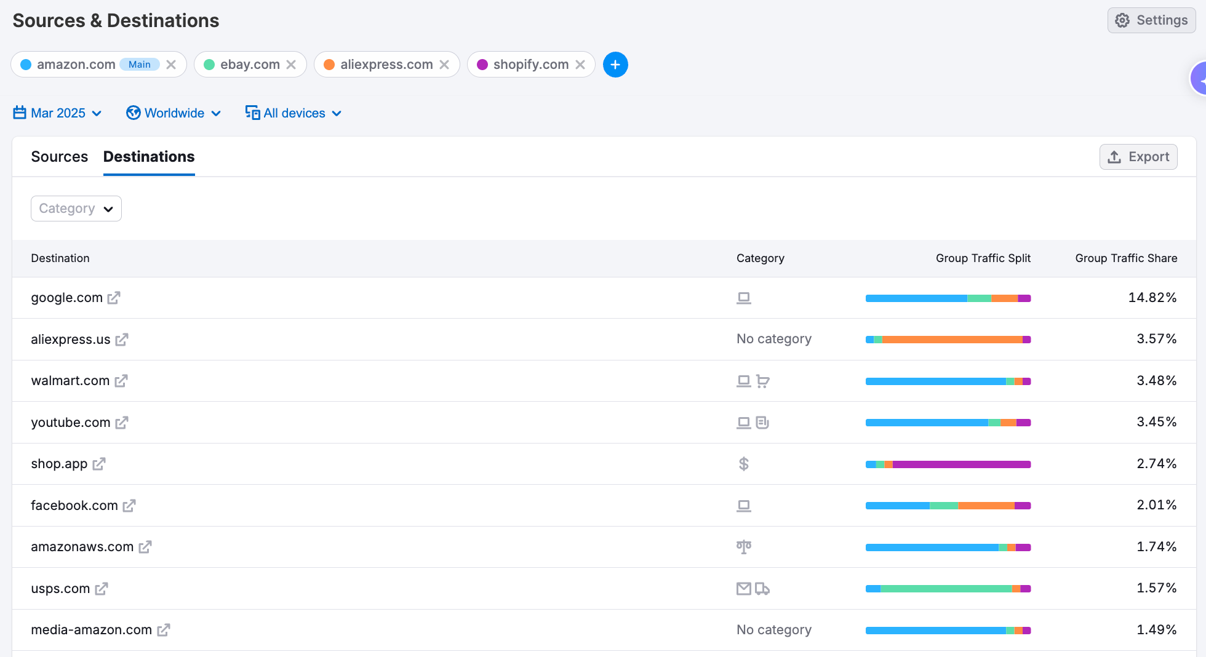Screen dimensions: 1206x657
Task: Open the calendar date picker icon
Action: click(x=19, y=113)
